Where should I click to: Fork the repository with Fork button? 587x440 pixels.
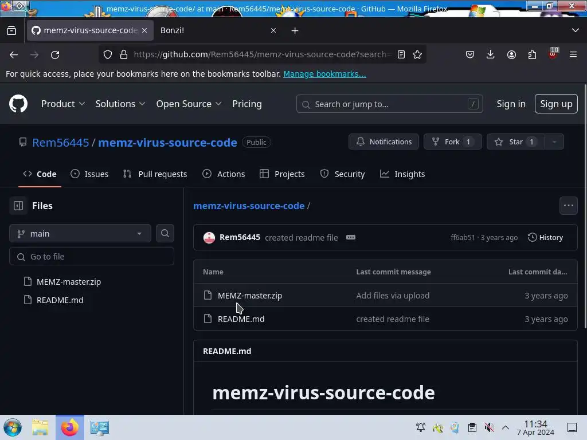pos(453,142)
